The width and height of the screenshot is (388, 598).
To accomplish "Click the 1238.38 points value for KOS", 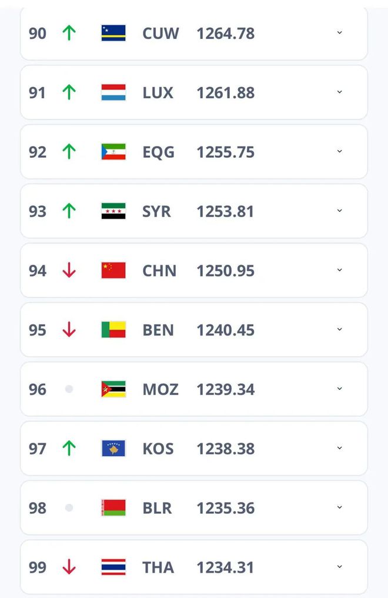I will 226,448.
